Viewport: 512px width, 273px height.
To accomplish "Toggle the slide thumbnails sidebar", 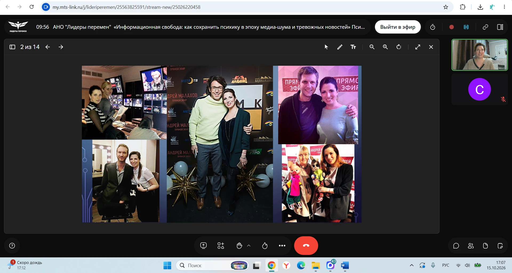I will tap(12, 47).
